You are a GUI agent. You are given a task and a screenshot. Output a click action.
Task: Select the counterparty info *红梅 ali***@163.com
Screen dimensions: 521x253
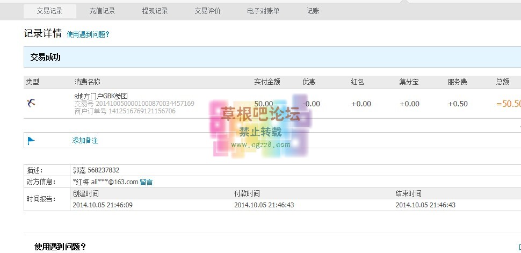coord(105,182)
